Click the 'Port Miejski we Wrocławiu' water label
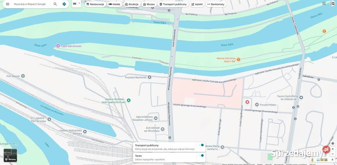The width and height of the screenshot is (337, 165). (x=52, y=110)
